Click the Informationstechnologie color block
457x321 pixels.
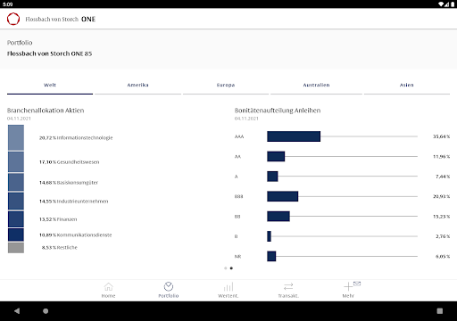[x=16, y=137]
